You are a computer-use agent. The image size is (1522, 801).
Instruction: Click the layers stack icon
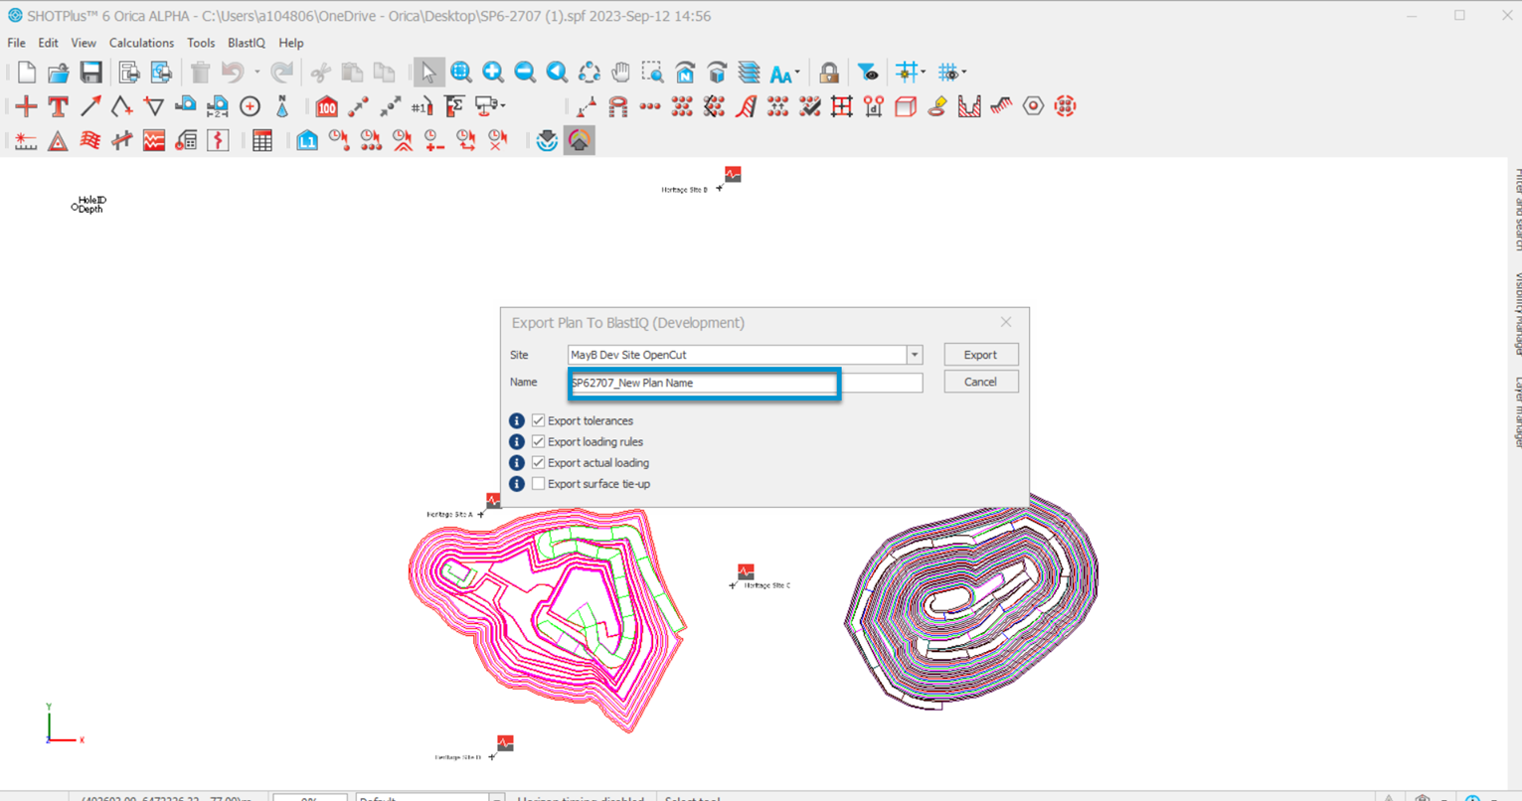749,73
